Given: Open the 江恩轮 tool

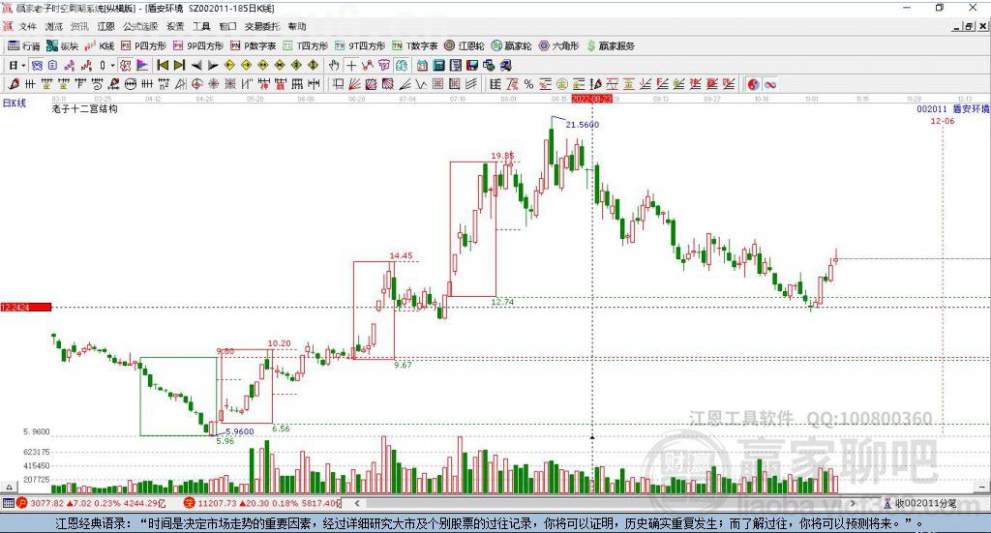Looking at the screenshot, I should click(x=465, y=46).
